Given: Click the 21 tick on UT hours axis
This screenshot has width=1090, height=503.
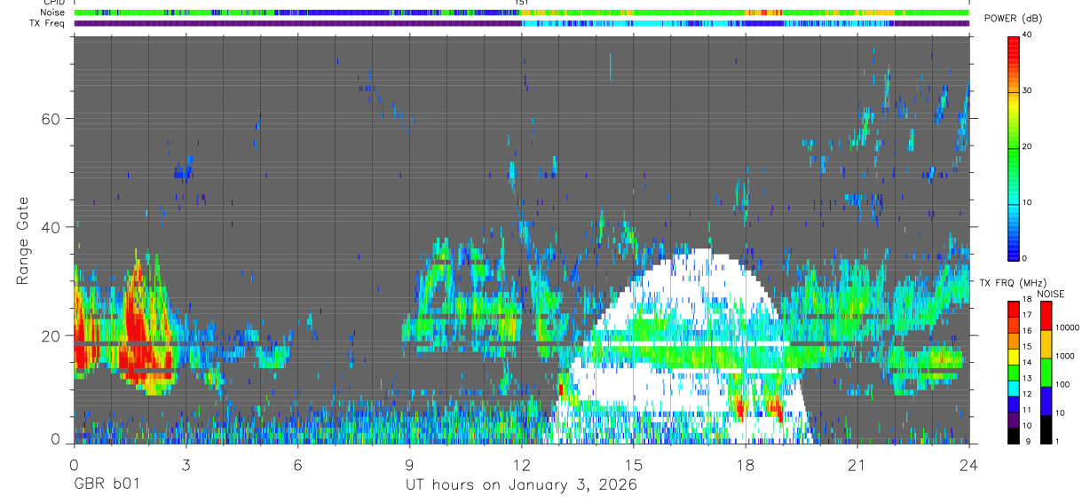Looking at the screenshot, I should coord(857,464).
